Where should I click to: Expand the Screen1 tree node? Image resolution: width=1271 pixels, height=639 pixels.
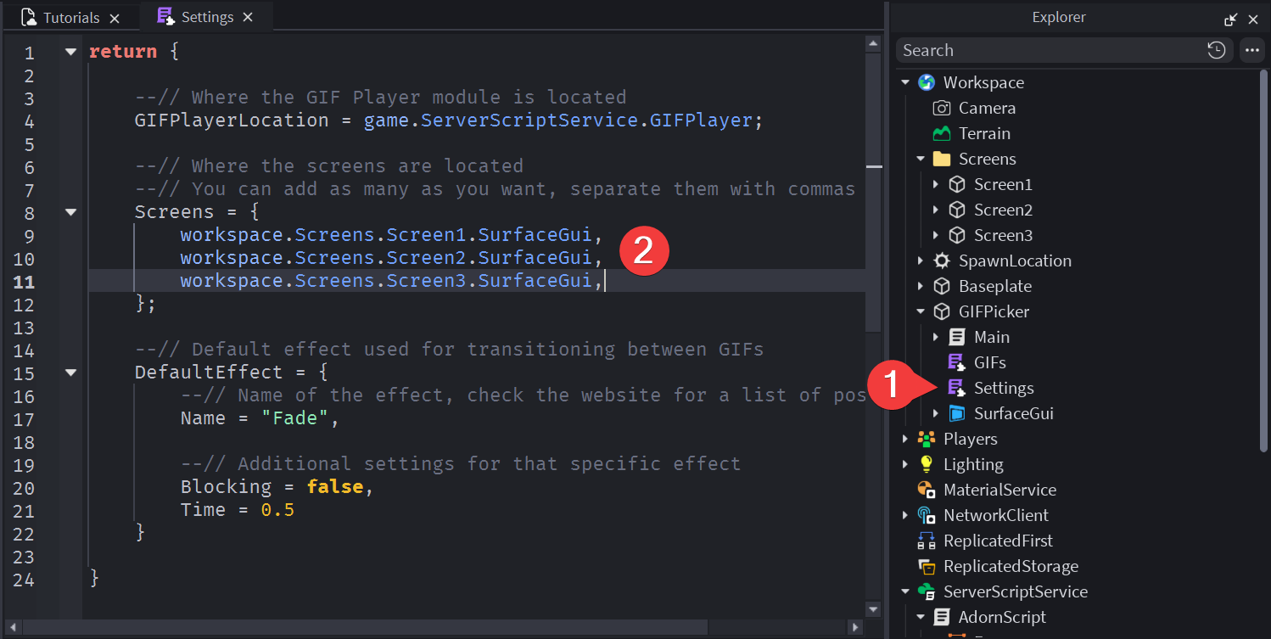(x=936, y=184)
